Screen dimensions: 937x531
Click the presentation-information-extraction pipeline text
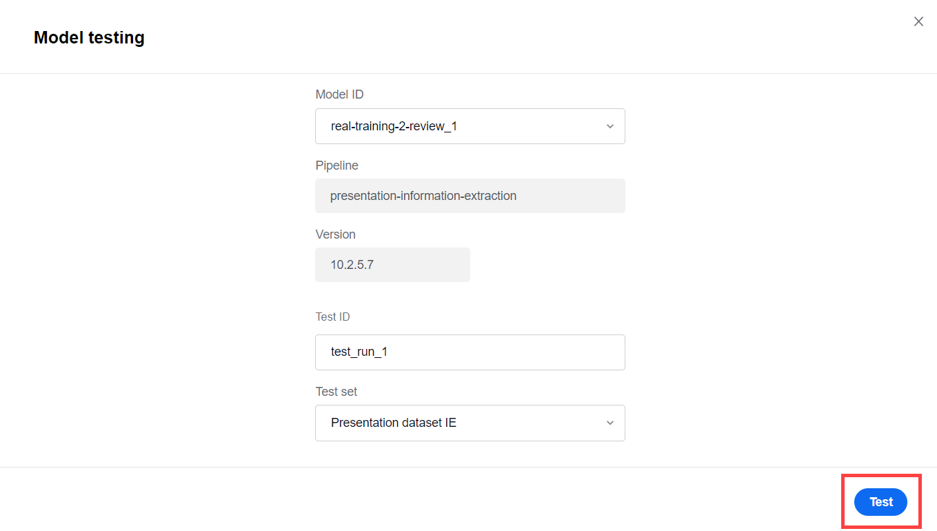coord(423,196)
